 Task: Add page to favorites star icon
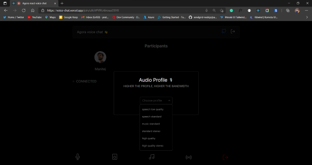click(222, 11)
